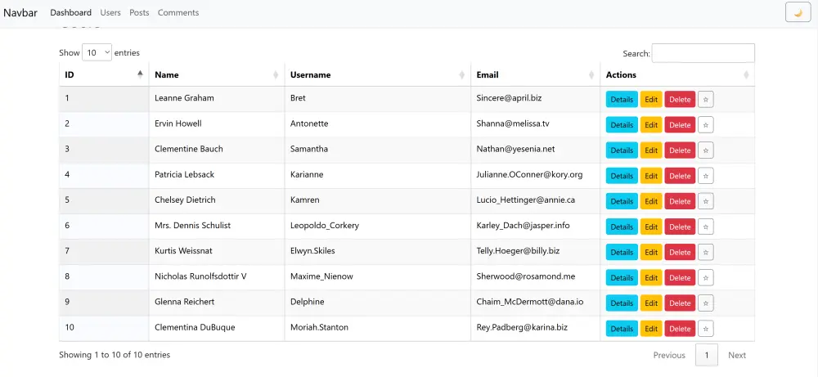818x377 pixels.
Task: Toggle star for Nicholas Runolfsdottir V
Action: 706,277
